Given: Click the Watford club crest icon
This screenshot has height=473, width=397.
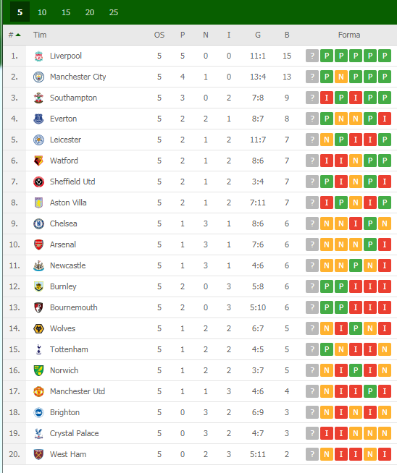Looking at the screenshot, I should click(x=38, y=161).
